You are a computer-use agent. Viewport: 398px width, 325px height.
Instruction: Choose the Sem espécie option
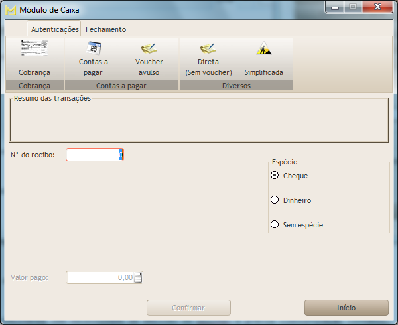coord(275,224)
